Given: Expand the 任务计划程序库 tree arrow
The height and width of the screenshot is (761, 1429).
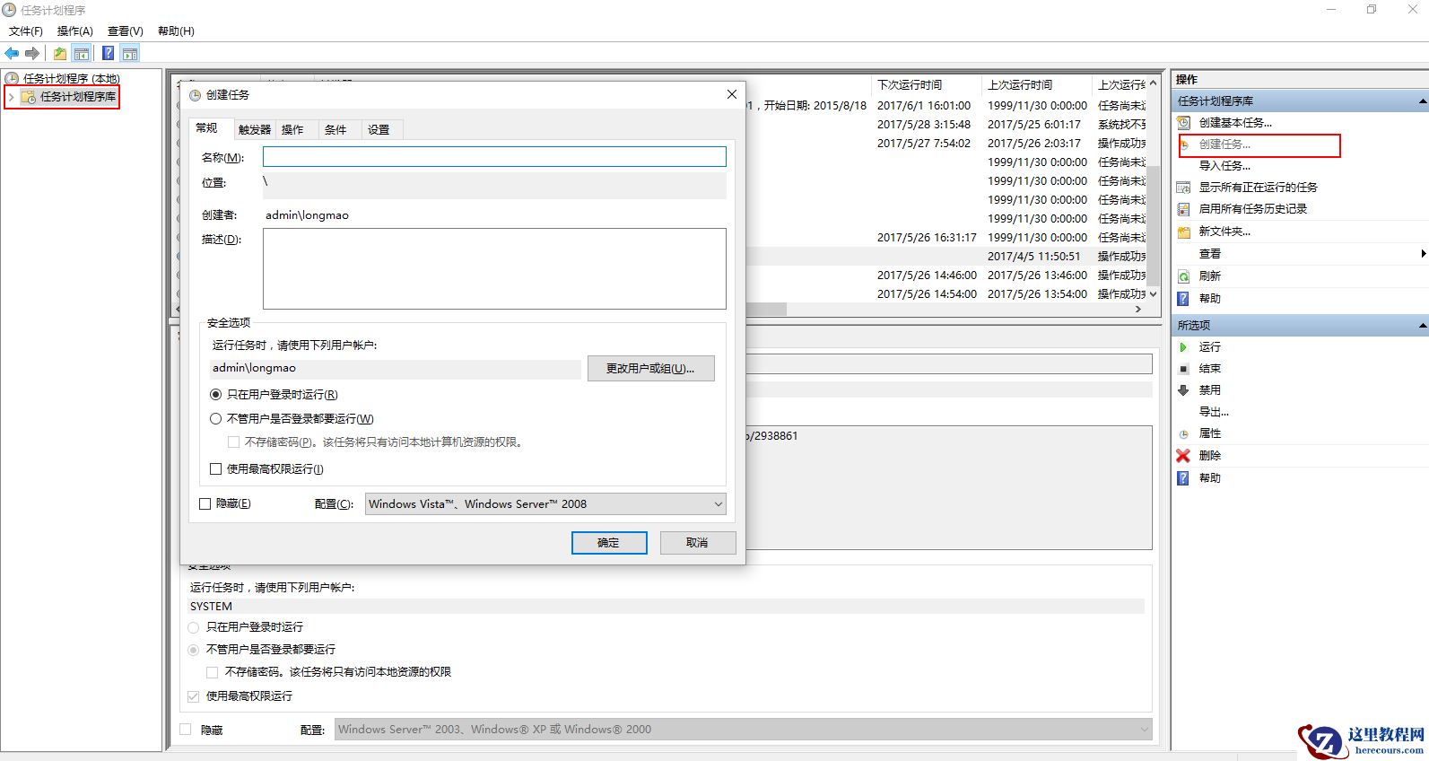Looking at the screenshot, I should coord(11,97).
